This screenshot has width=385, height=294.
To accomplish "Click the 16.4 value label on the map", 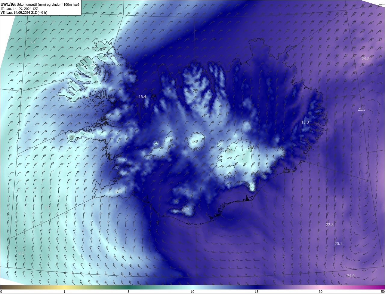I will click(x=142, y=97).
